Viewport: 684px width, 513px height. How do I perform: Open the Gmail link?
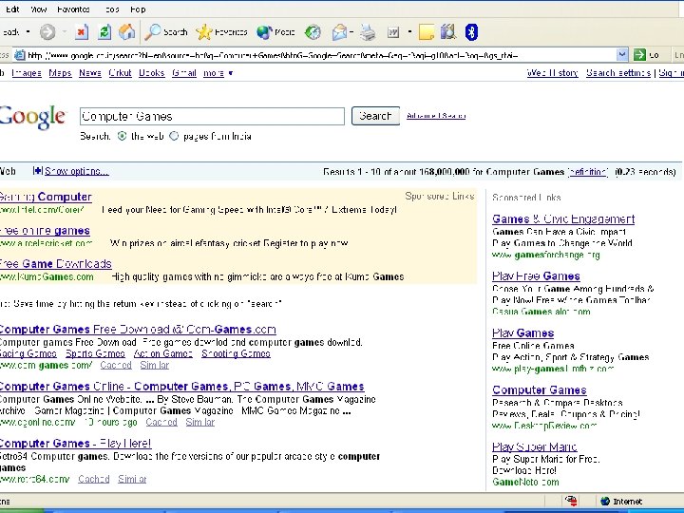(184, 73)
